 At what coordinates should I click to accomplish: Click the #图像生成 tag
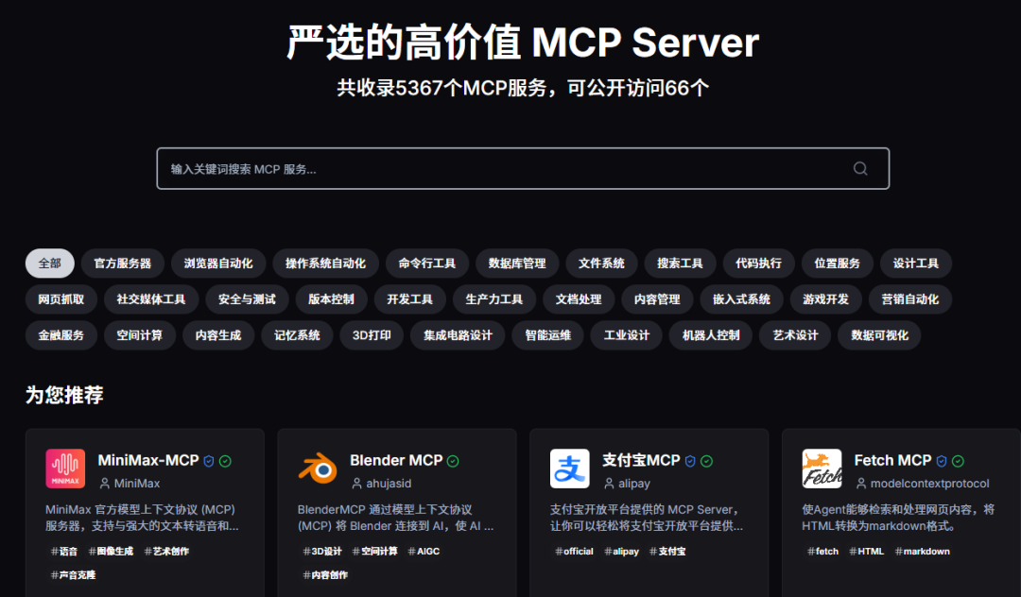tap(111, 552)
